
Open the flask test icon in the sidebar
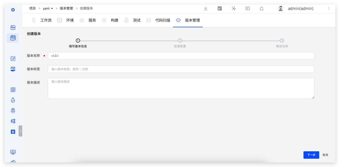(x=12, y=100)
